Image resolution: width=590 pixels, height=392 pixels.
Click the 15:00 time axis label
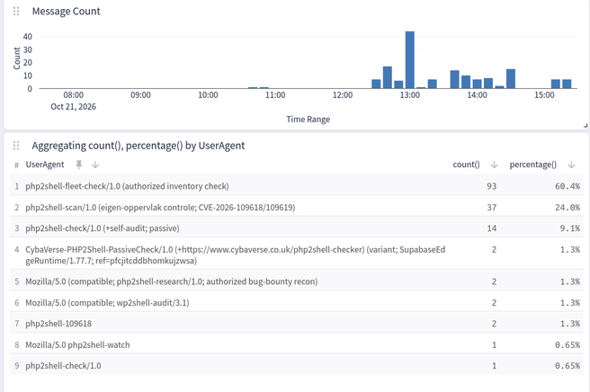tap(544, 94)
